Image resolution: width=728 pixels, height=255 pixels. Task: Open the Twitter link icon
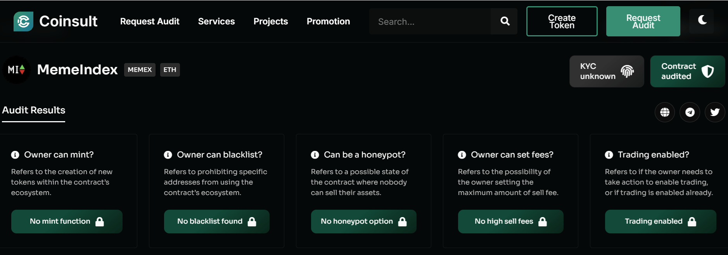click(715, 112)
